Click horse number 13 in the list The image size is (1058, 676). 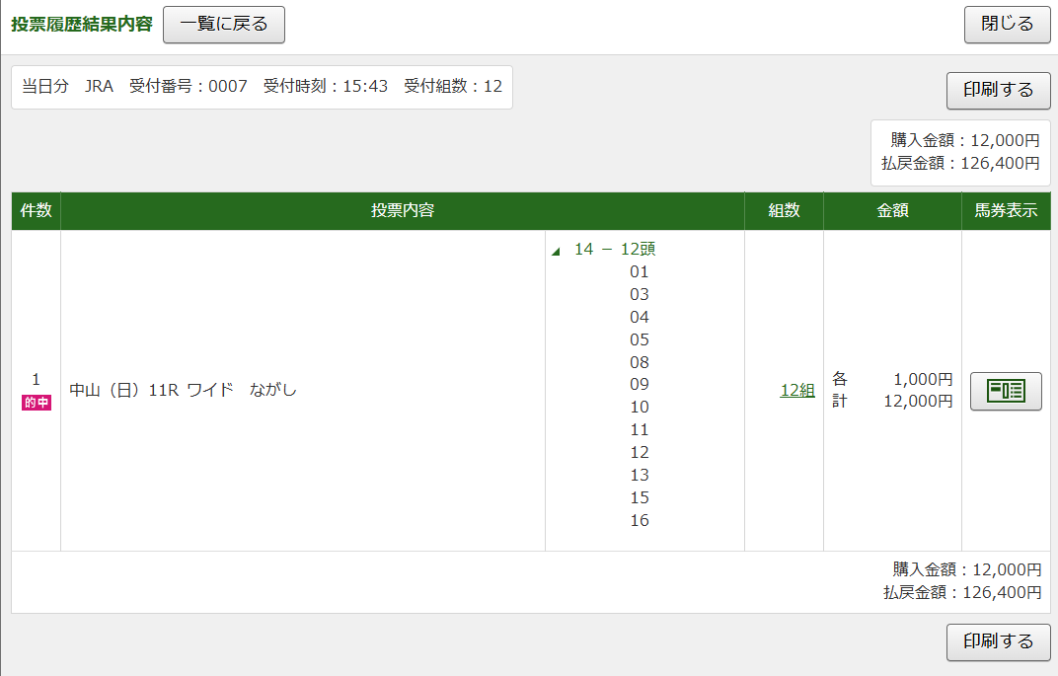tap(639, 475)
